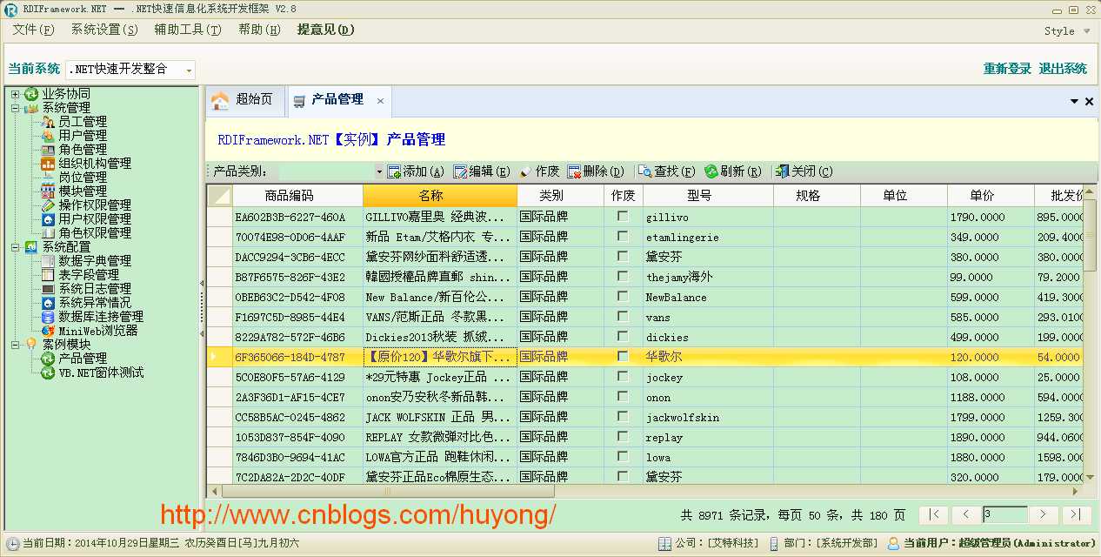Toggle 作废 checkbox for etamlingerie row
The height and width of the screenshot is (557, 1101).
623,236
